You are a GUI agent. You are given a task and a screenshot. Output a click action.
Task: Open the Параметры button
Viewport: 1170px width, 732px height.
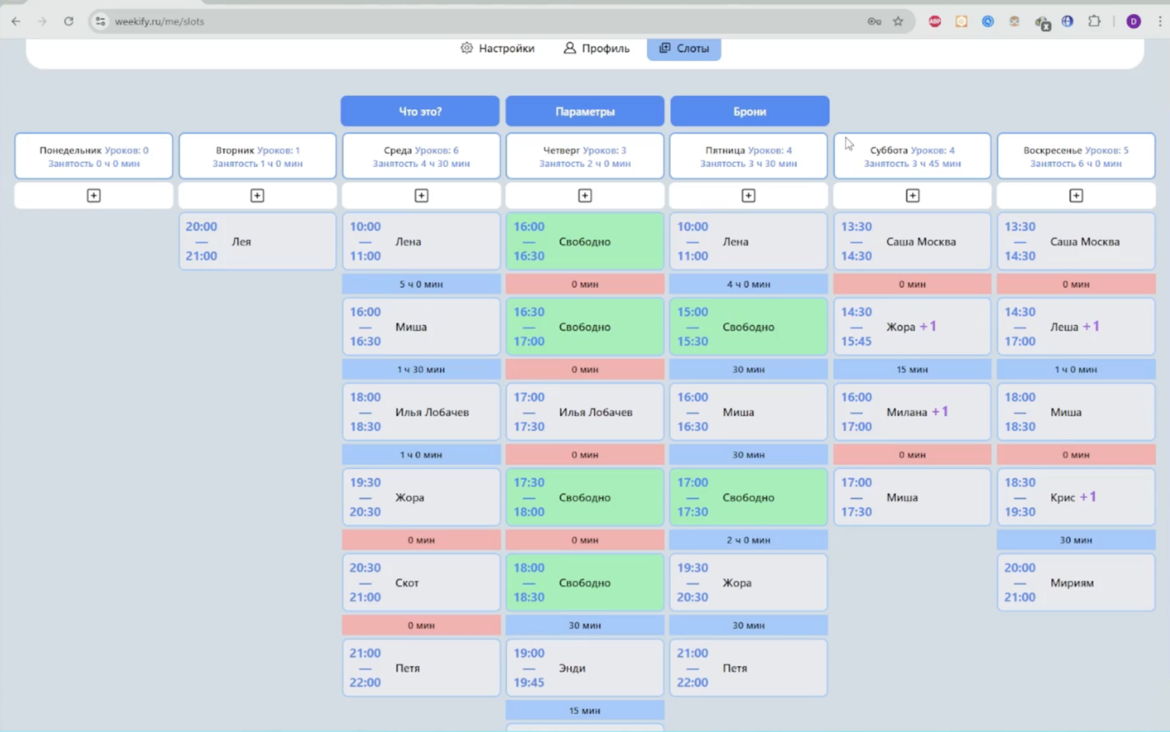coord(585,111)
